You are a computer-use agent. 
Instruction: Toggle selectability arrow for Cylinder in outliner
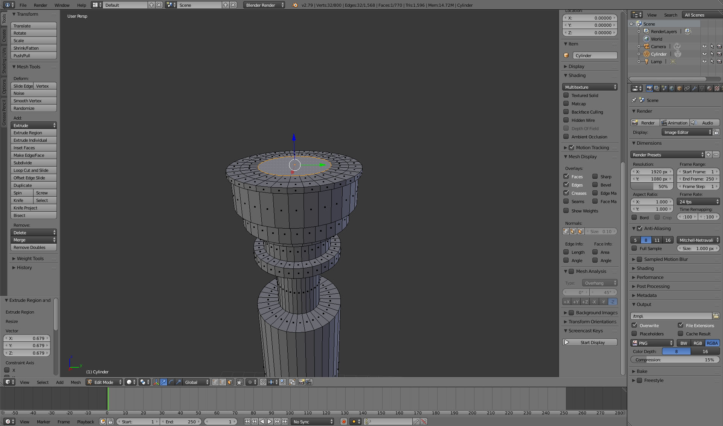[x=712, y=54]
